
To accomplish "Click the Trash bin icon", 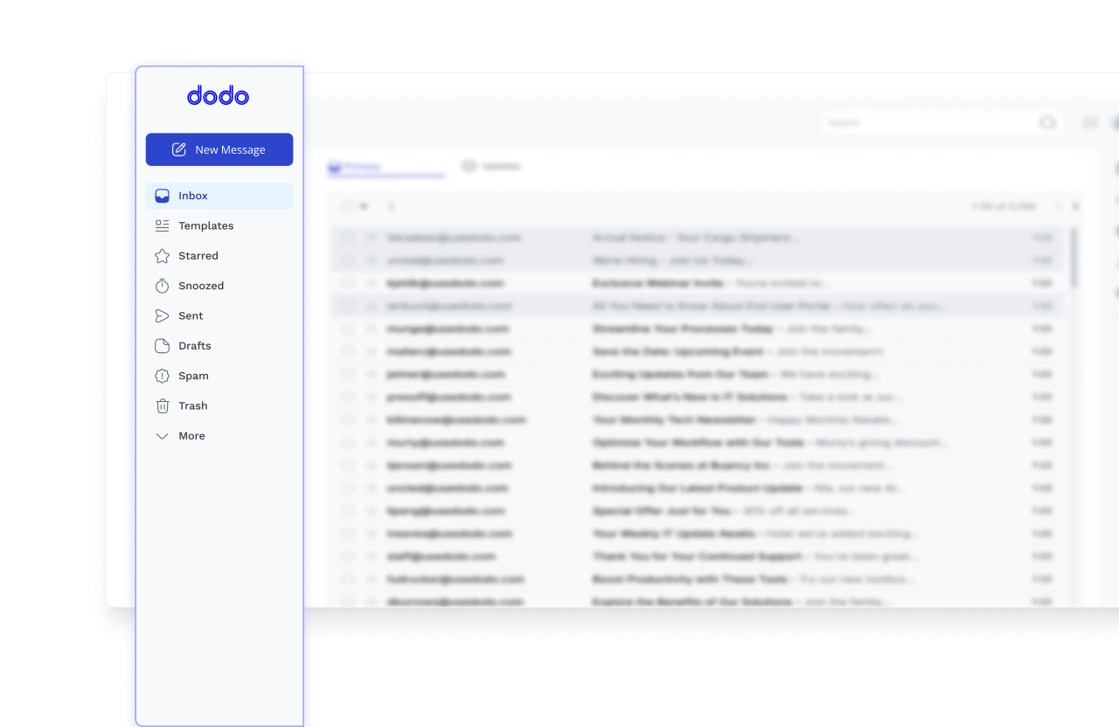I will pyautogui.click(x=162, y=405).
